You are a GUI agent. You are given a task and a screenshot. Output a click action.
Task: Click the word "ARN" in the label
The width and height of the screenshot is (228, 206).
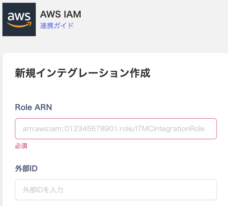tap(43, 107)
